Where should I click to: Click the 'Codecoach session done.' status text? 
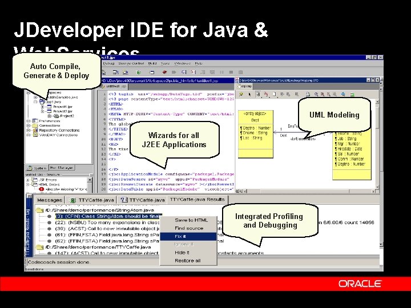coord(59,262)
